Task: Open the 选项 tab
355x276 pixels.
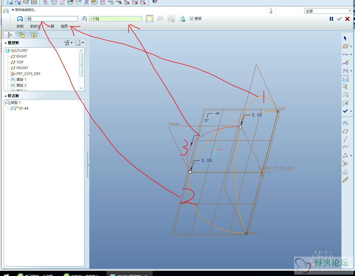Action: click(64, 26)
